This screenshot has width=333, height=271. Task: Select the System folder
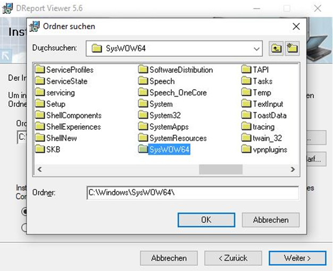pos(155,104)
